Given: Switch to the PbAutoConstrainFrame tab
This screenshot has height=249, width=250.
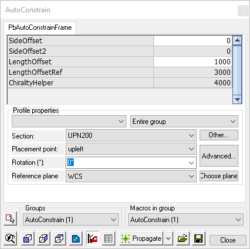Looking at the screenshot, I should click(40, 27).
